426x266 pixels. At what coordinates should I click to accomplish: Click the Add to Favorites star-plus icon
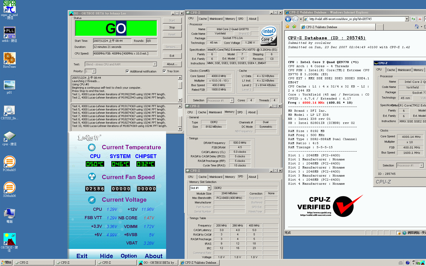pyautogui.click(x=294, y=27)
